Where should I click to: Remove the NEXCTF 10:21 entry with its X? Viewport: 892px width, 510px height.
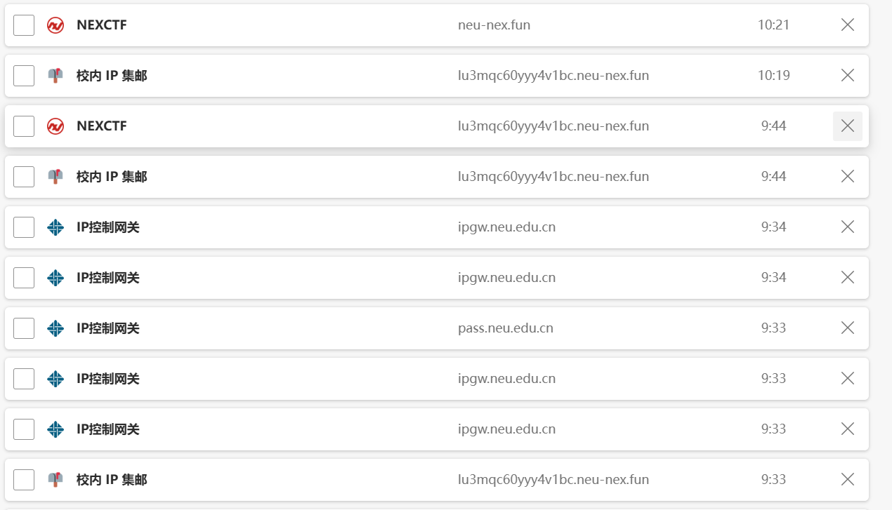(848, 25)
